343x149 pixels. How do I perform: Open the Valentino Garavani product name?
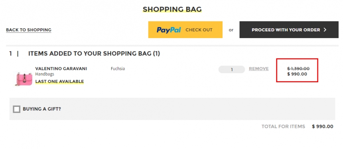(61, 69)
